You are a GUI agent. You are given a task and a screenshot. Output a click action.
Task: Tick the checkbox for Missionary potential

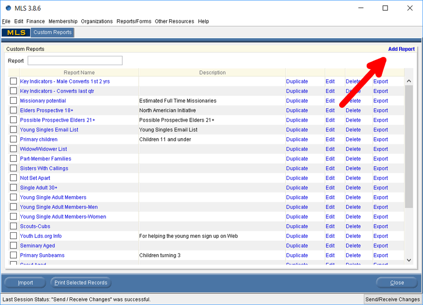click(x=13, y=101)
